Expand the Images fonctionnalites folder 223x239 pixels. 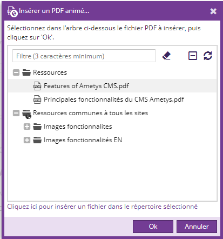point(27,127)
